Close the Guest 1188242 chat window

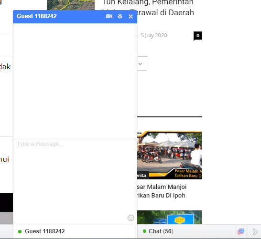point(130,16)
